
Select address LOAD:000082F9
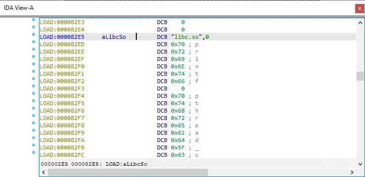pos(62,133)
